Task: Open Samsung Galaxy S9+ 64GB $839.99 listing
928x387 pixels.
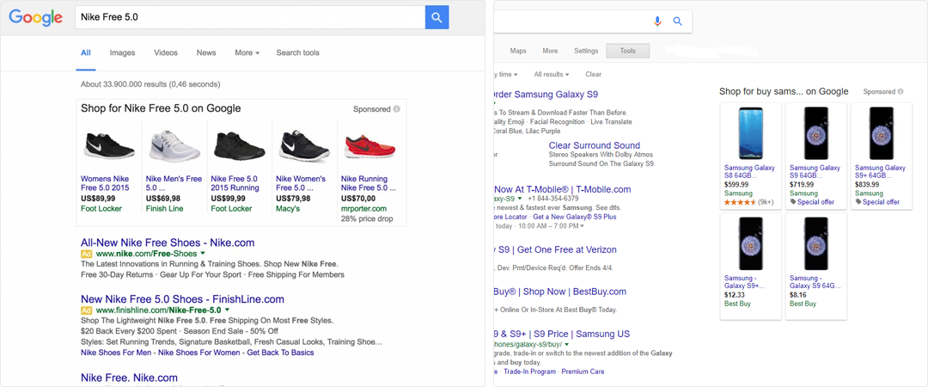Action: click(880, 172)
